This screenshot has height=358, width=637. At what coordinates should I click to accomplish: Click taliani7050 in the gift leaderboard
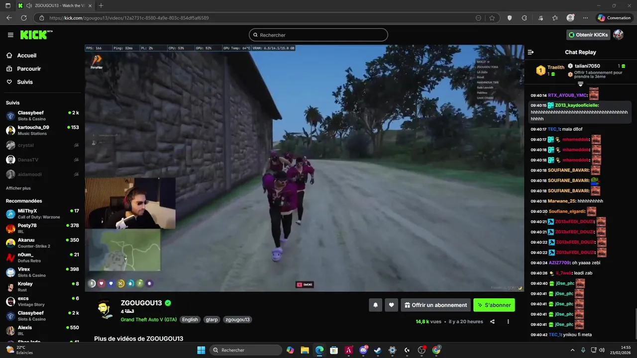pyautogui.click(x=587, y=66)
